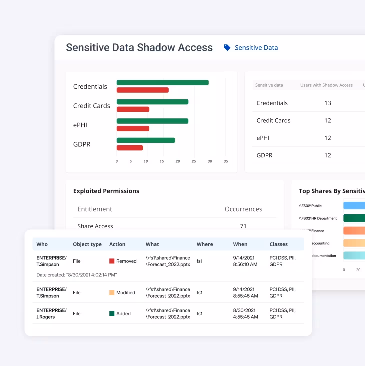Click the blue \\FS02\Public share bar

pyautogui.click(x=354, y=205)
